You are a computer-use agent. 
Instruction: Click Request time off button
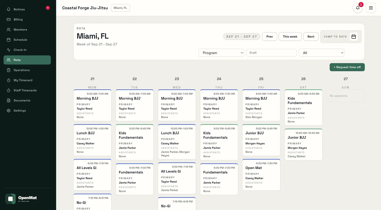347,67
